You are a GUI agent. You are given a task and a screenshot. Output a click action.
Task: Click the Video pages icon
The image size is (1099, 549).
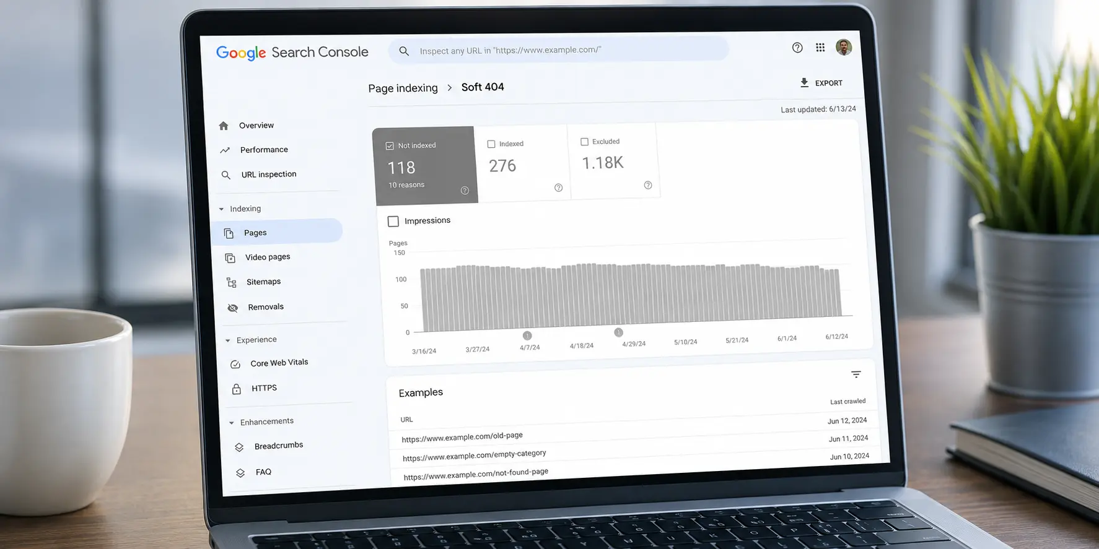[230, 258]
